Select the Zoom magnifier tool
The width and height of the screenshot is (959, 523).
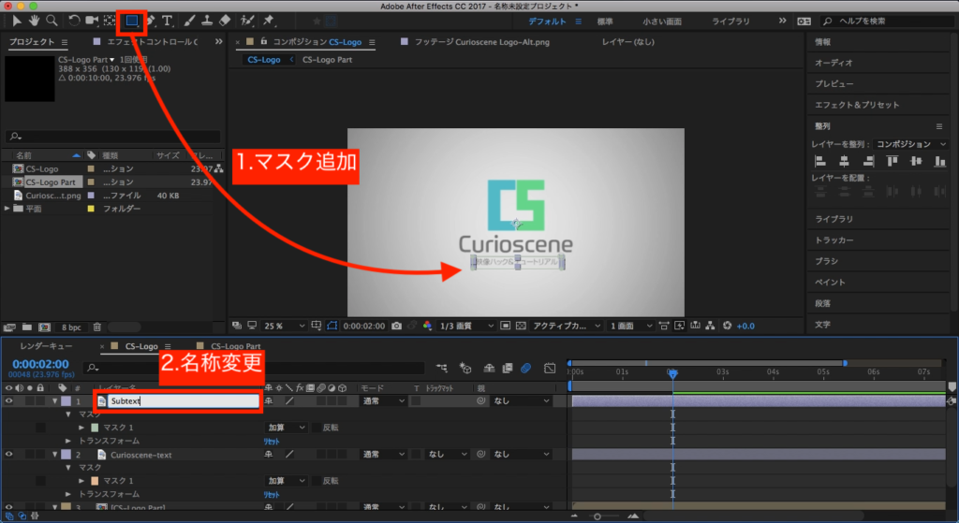tap(52, 20)
